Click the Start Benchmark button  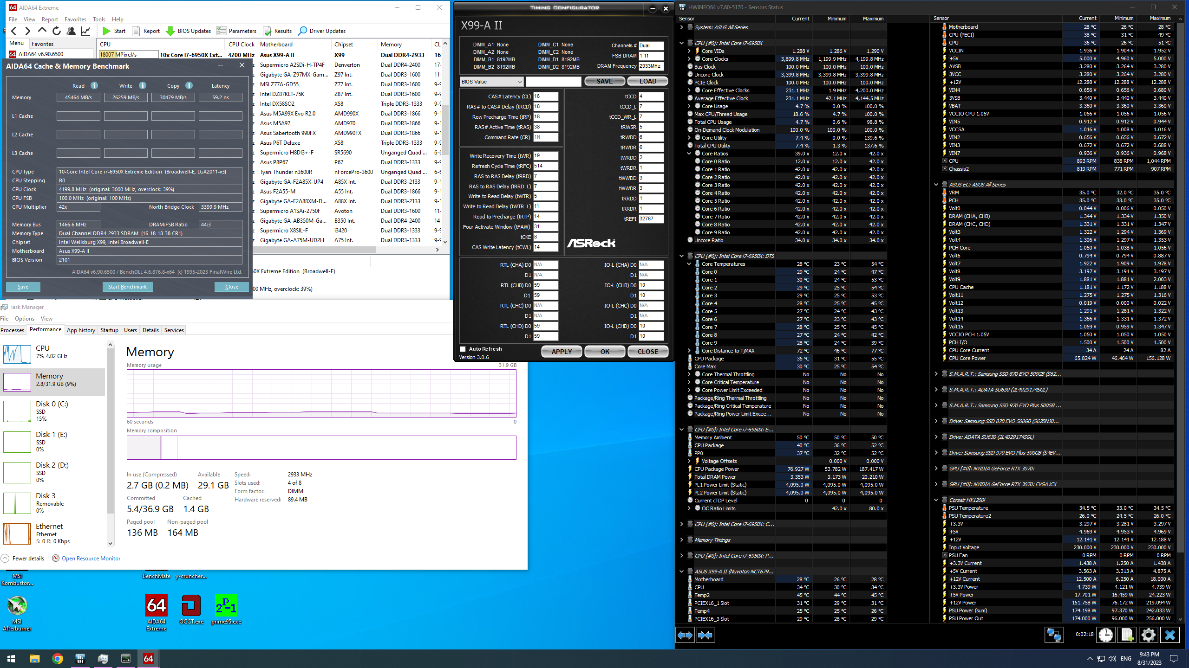tap(127, 287)
